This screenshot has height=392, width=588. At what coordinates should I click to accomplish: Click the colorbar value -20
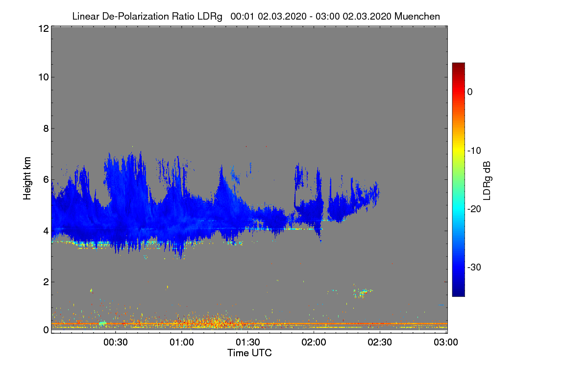pyautogui.click(x=473, y=209)
